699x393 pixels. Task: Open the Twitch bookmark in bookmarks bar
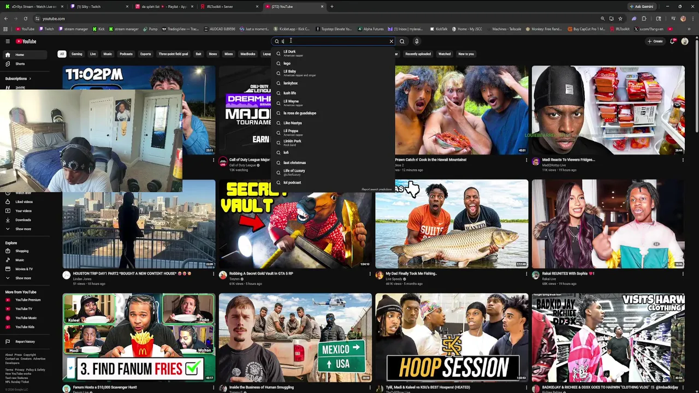pos(47,29)
